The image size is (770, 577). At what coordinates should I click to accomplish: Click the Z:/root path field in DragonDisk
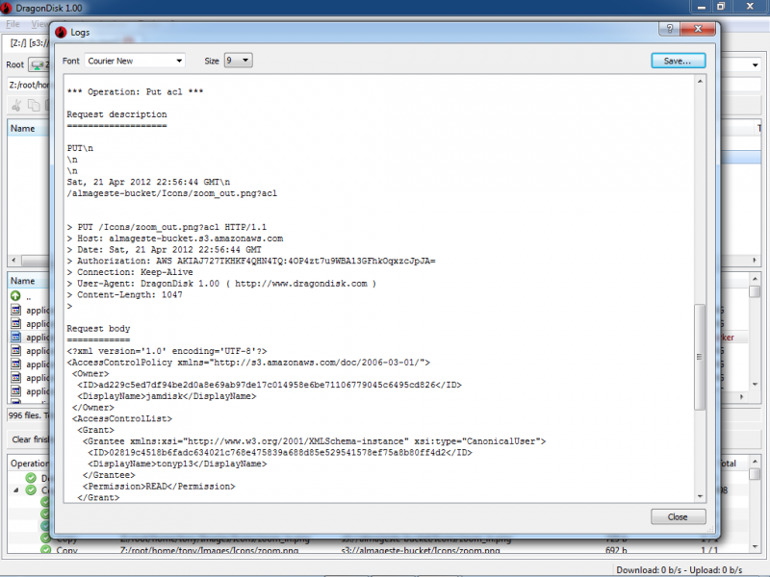[29, 85]
